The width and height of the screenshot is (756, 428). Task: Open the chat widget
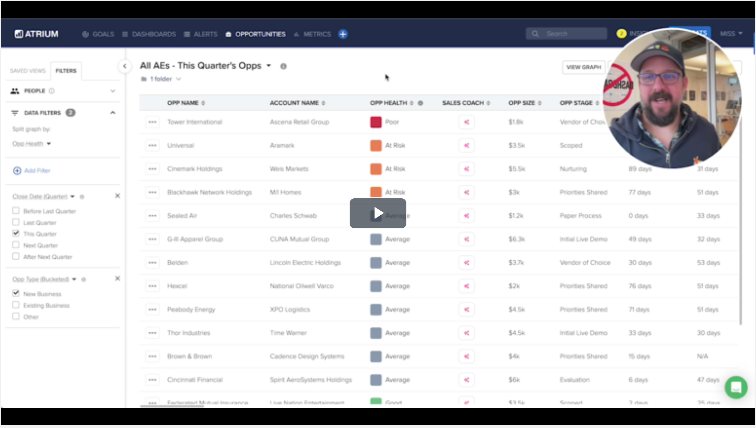736,388
